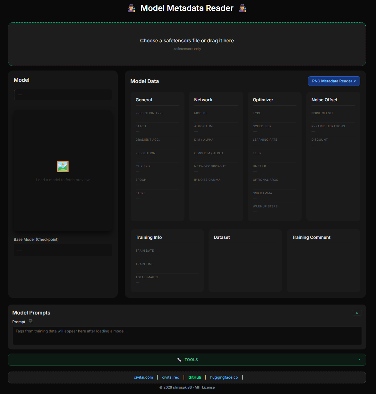Click the MODULE label
Screen dimensions: 376x394
coord(201,113)
